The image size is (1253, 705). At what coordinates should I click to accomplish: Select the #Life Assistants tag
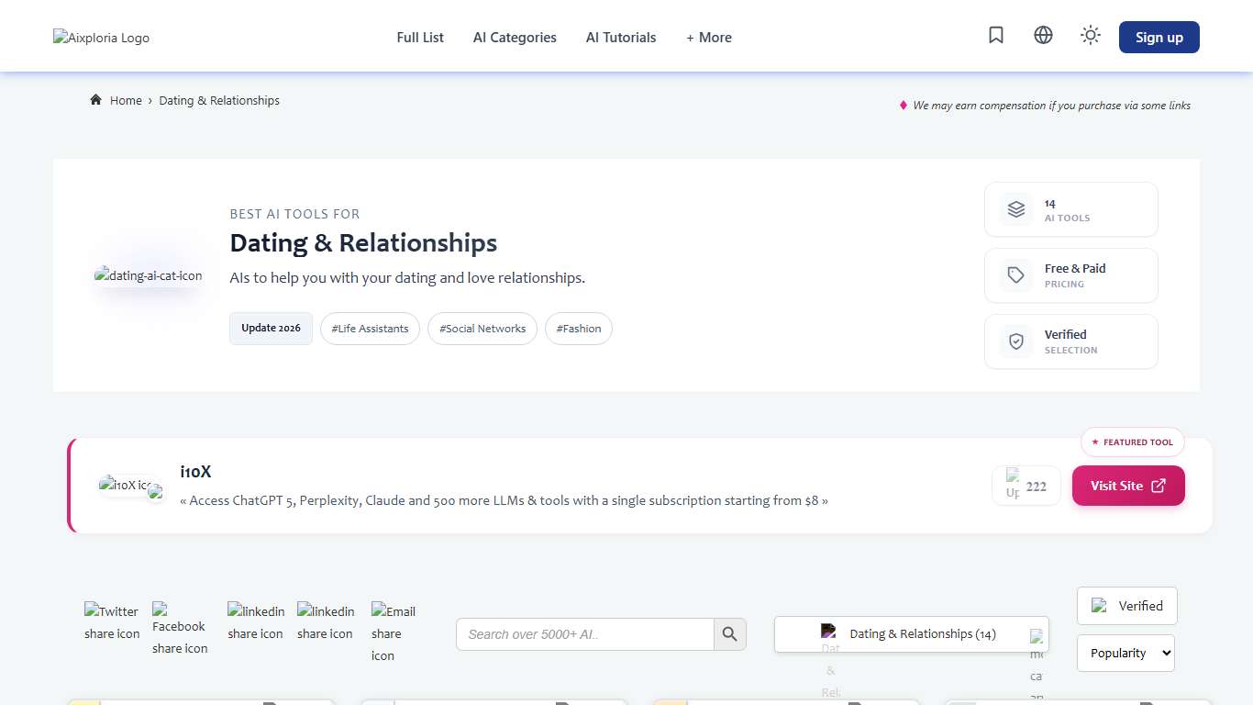coord(370,329)
